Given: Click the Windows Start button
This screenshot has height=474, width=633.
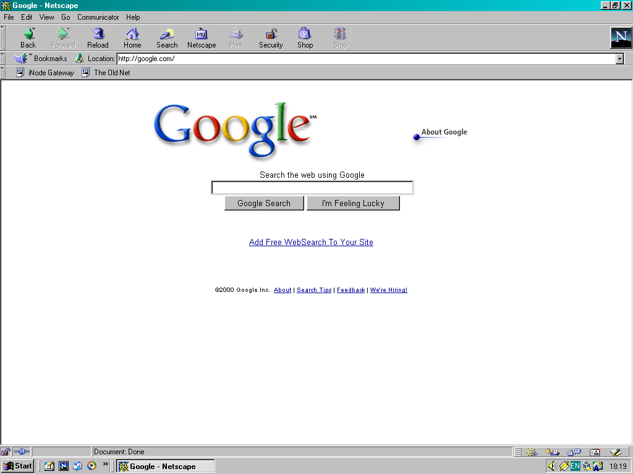Looking at the screenshot, I should click(17, 466).
